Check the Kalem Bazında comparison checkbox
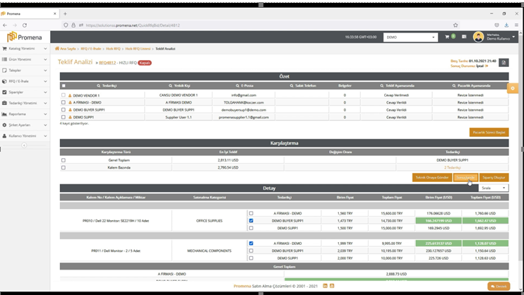This screenshot has width=524, height=295. point(64,168)
